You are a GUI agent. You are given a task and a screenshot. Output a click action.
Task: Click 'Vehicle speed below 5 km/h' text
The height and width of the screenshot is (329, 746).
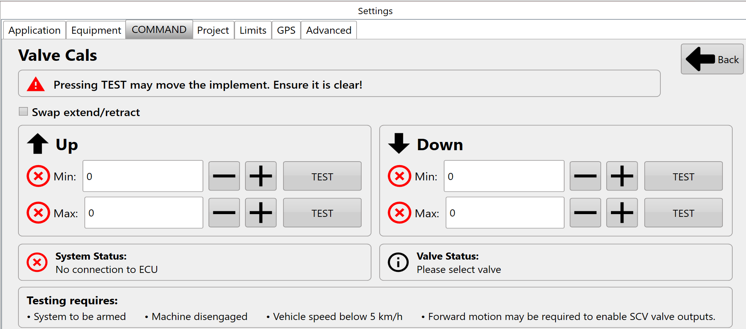(x=338, y=316)
